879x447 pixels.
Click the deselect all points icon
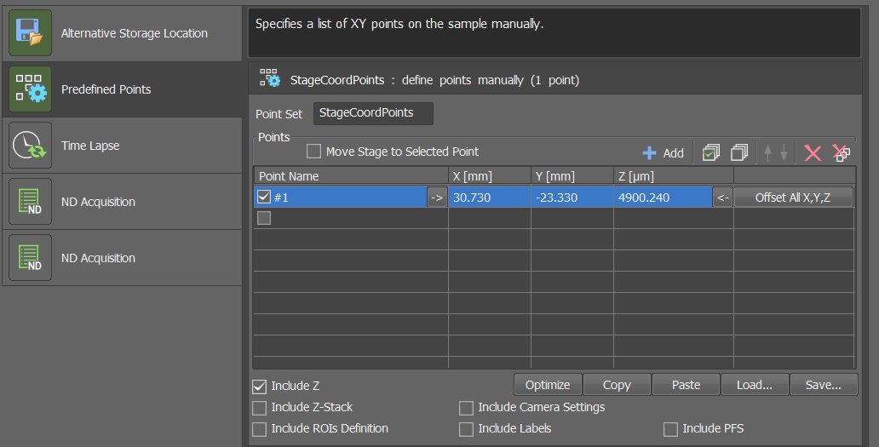739,152
